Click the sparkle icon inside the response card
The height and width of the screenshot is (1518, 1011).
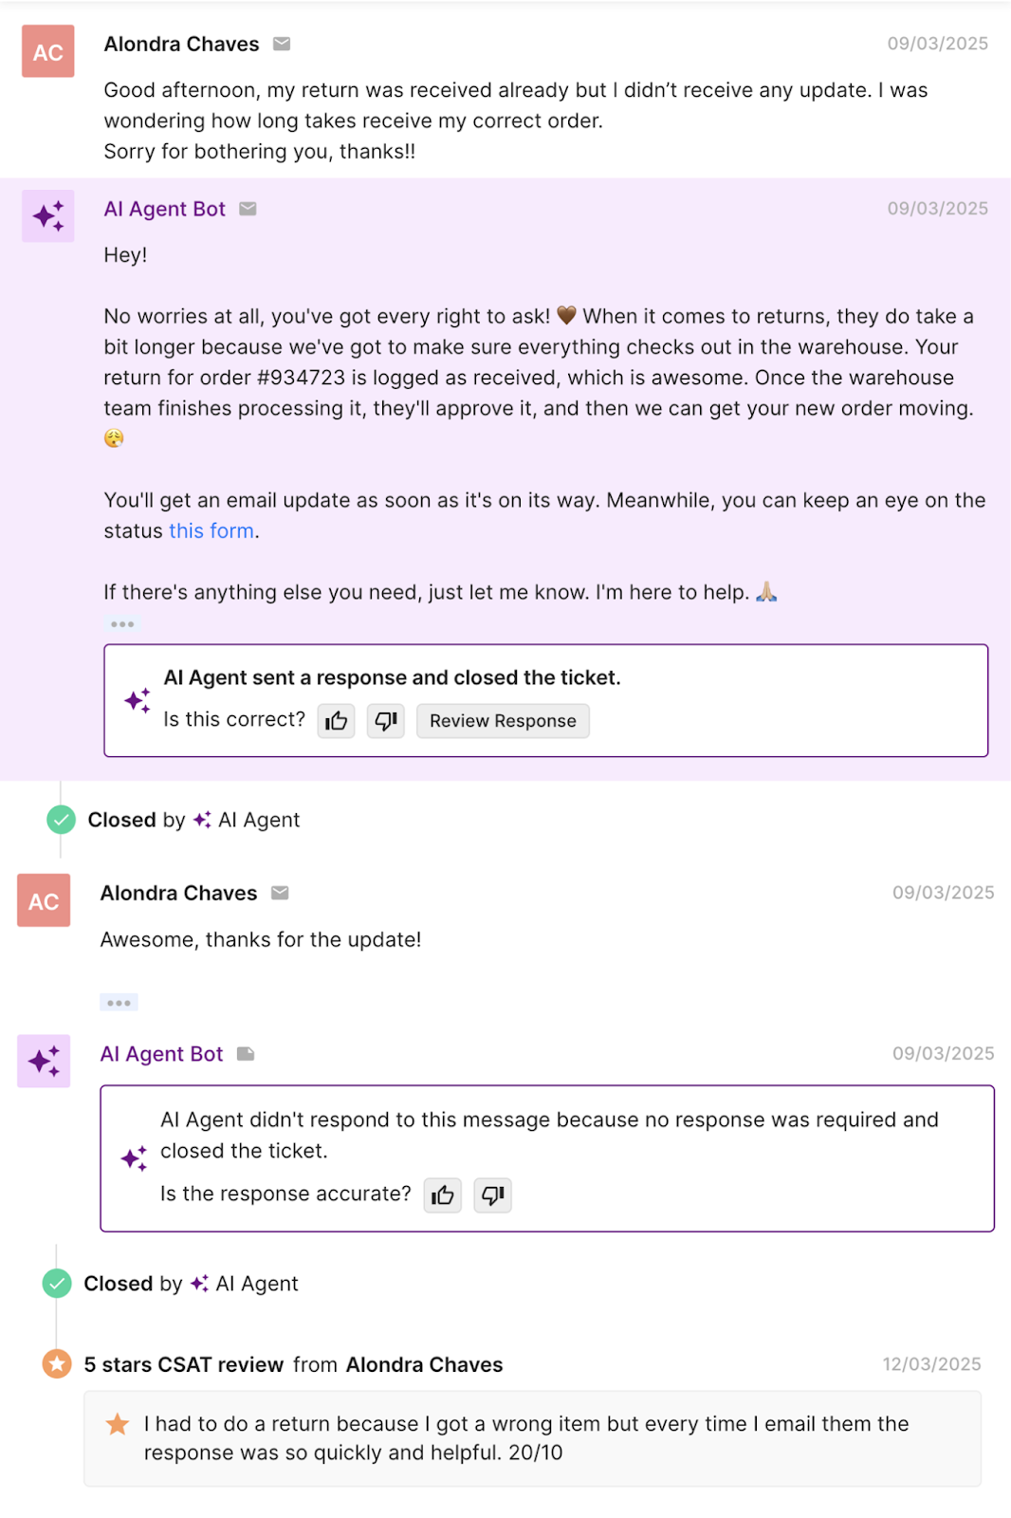click(138, 699)
